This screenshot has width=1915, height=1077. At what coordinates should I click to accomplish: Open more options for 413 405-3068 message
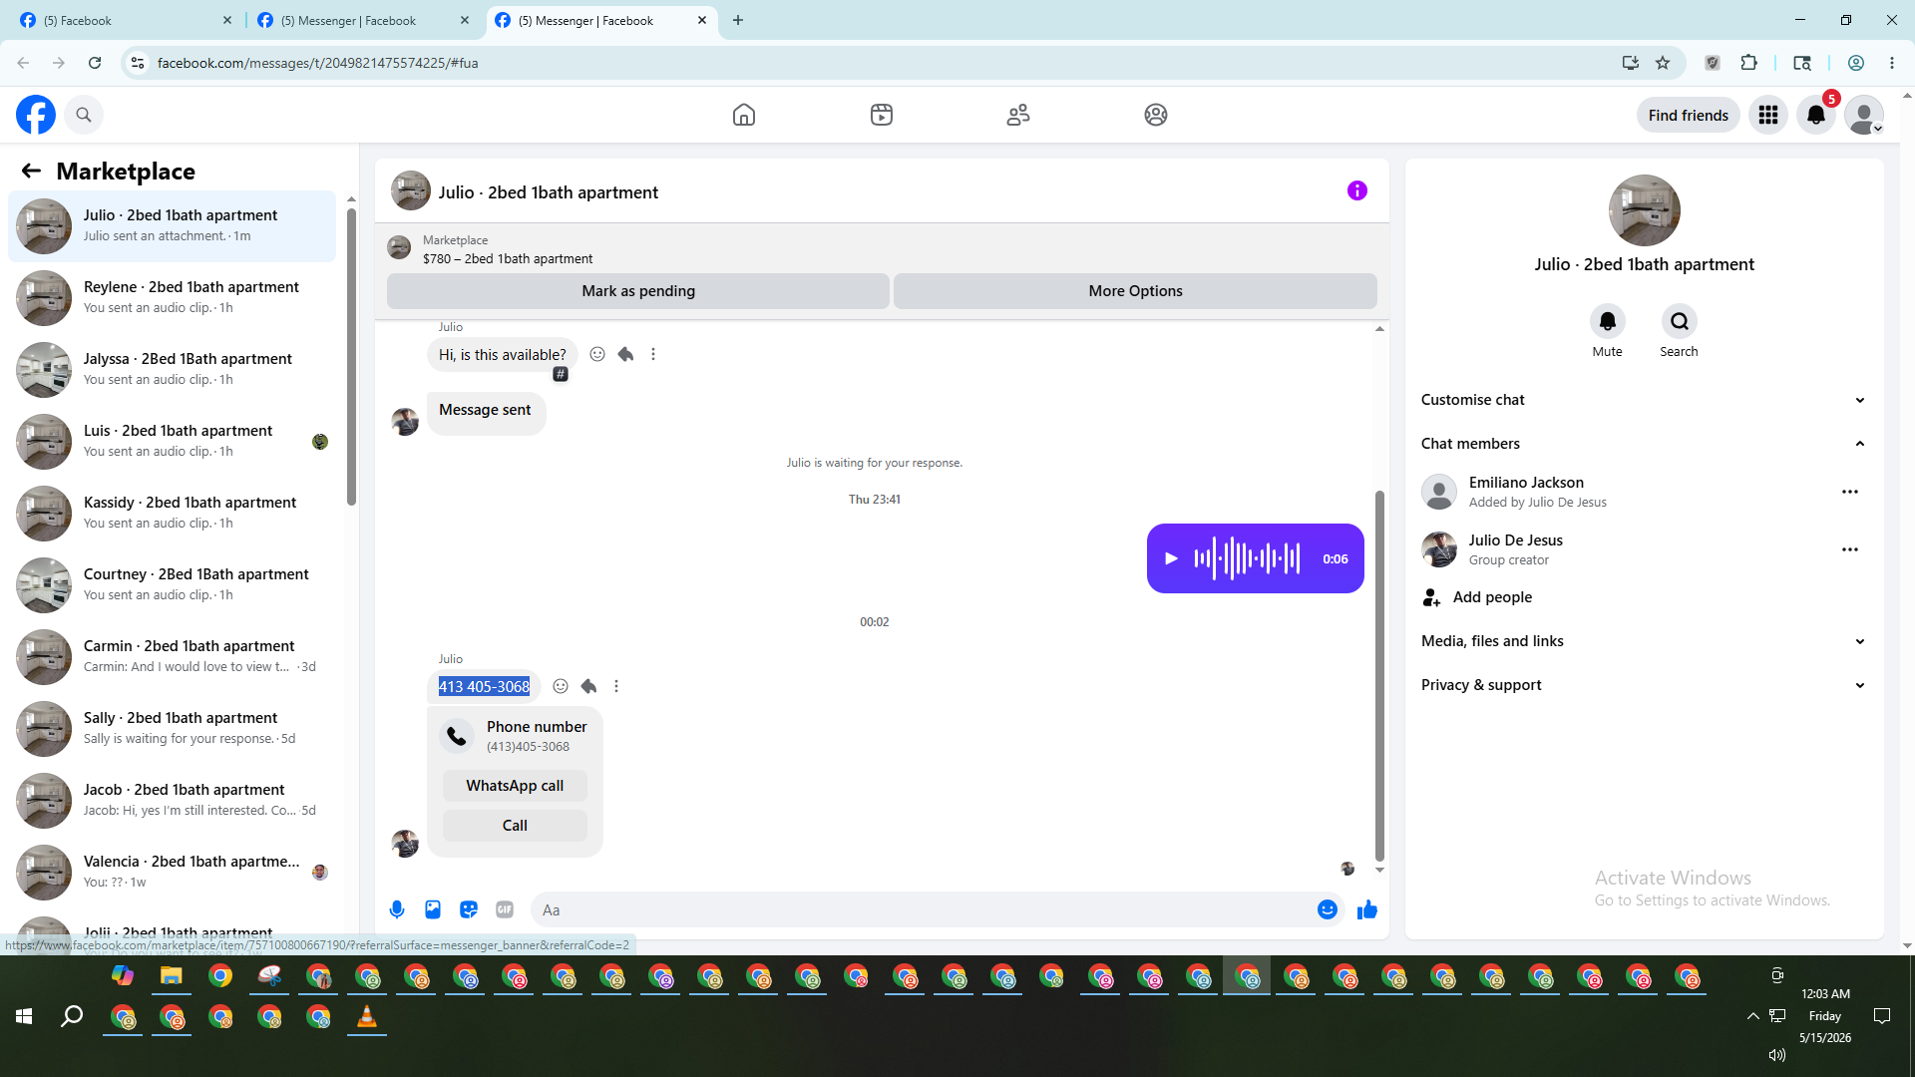coord(616,686)
